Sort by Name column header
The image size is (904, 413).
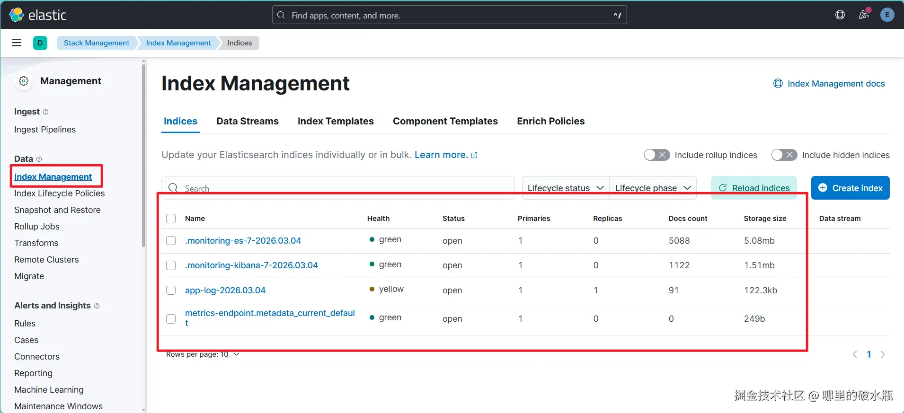pyautogui.click(x=195, y=219)
